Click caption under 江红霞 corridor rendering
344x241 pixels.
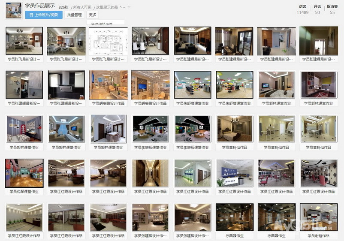(150, 191)
